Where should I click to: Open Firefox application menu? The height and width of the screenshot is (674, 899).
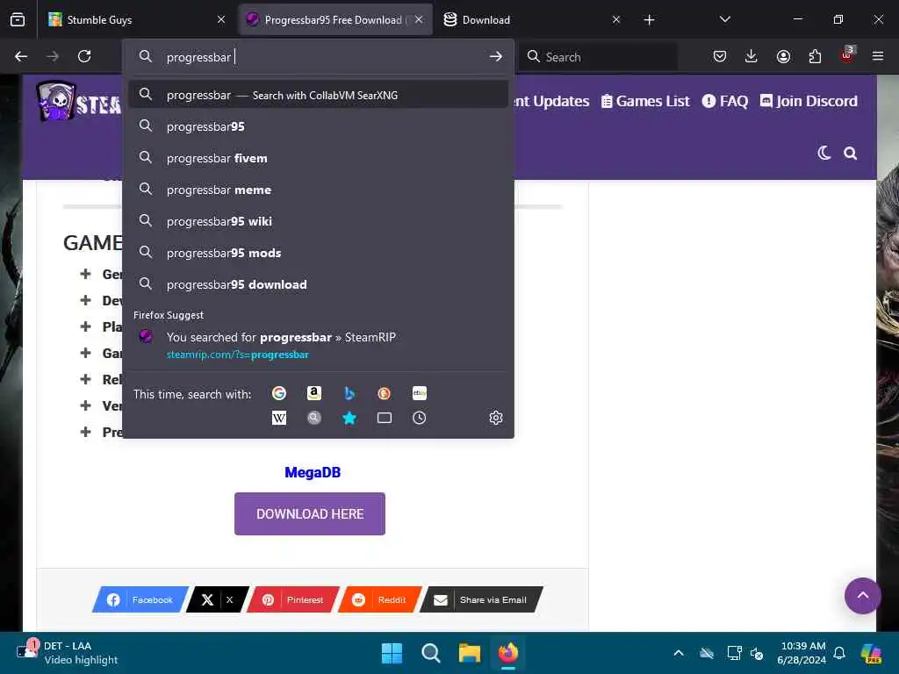pyautogui.click(x=878, y=56)
